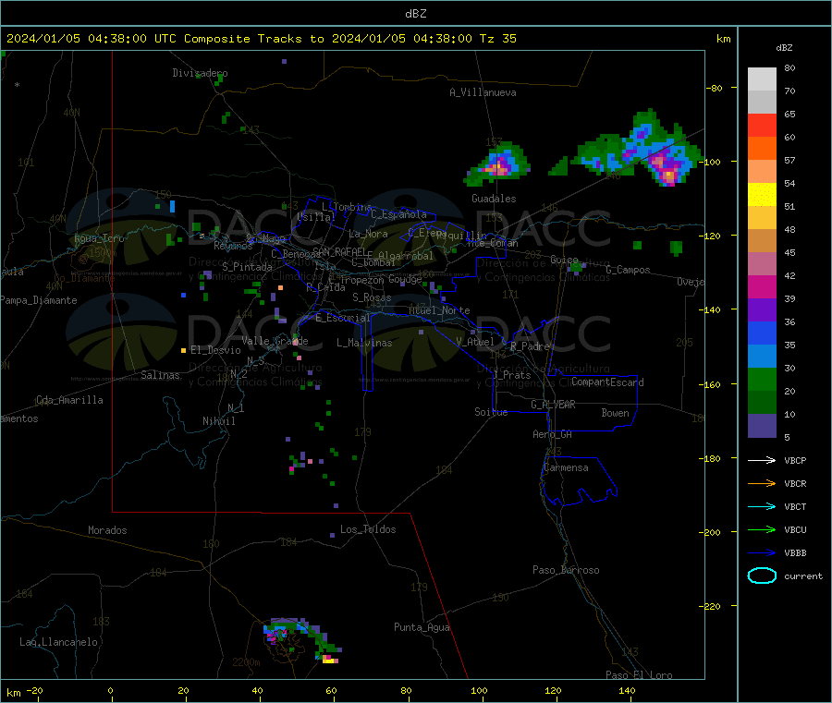Viewport: 832px width, 703px height.
Task: Click the G_Campos label
Action: point(628,270)
